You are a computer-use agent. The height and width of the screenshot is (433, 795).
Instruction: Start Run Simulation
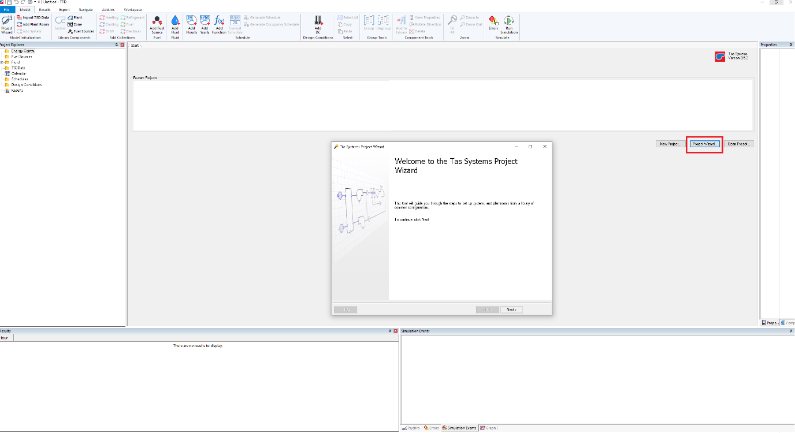tap(509, 24)
